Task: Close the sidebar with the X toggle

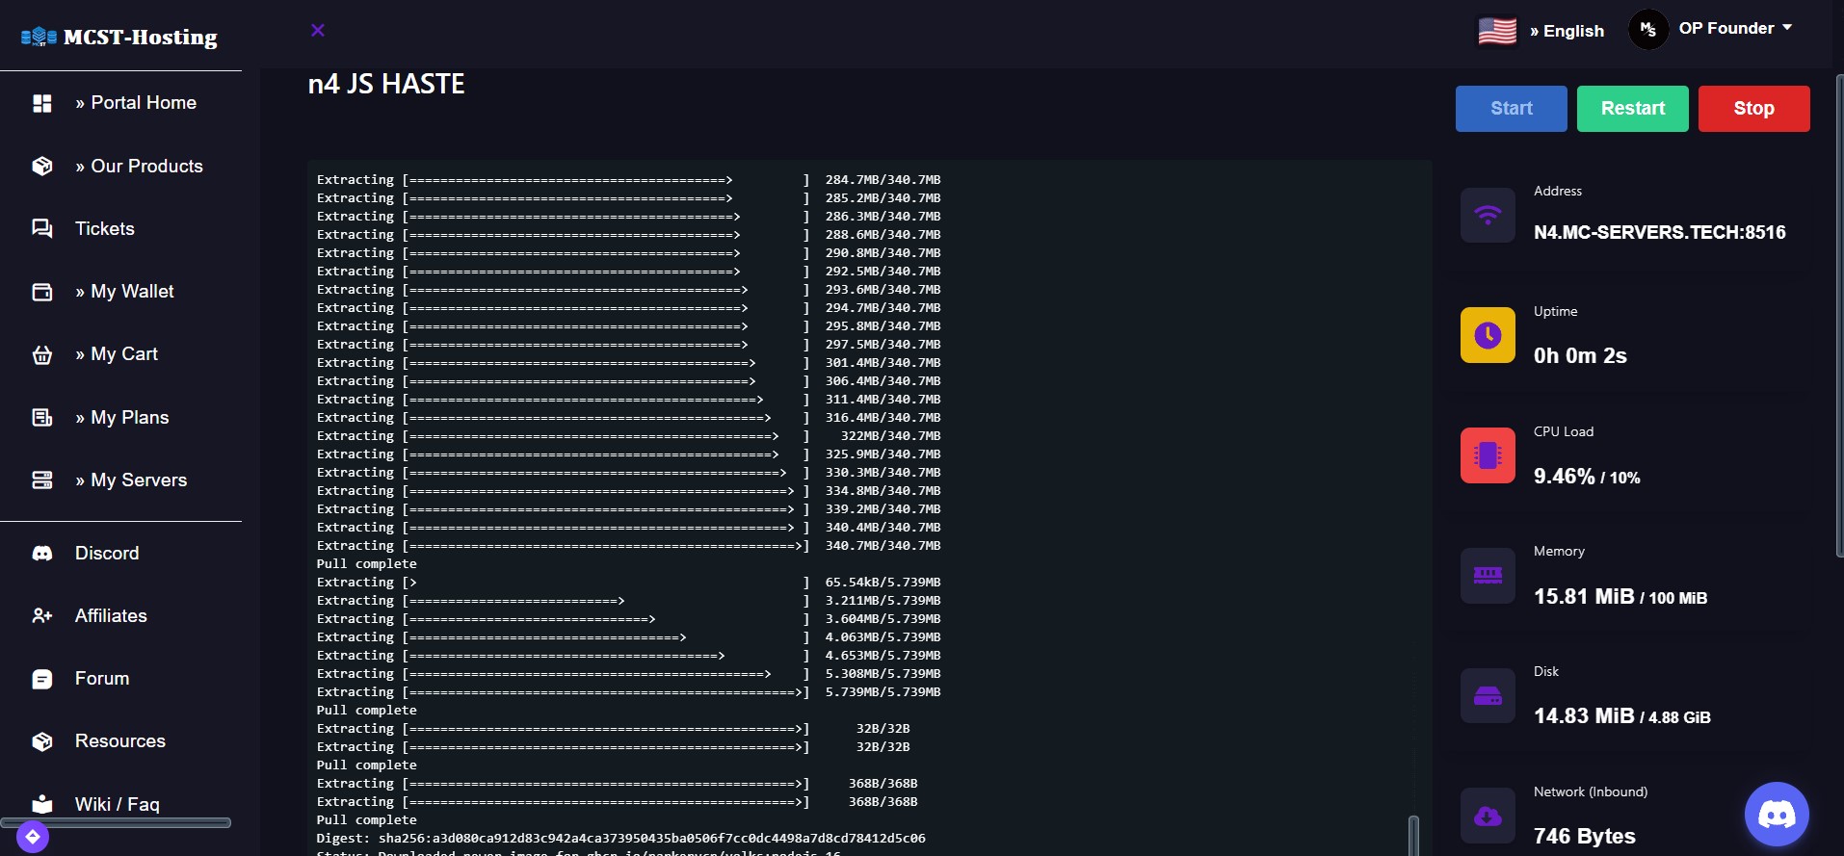Action: pos(318,30)
